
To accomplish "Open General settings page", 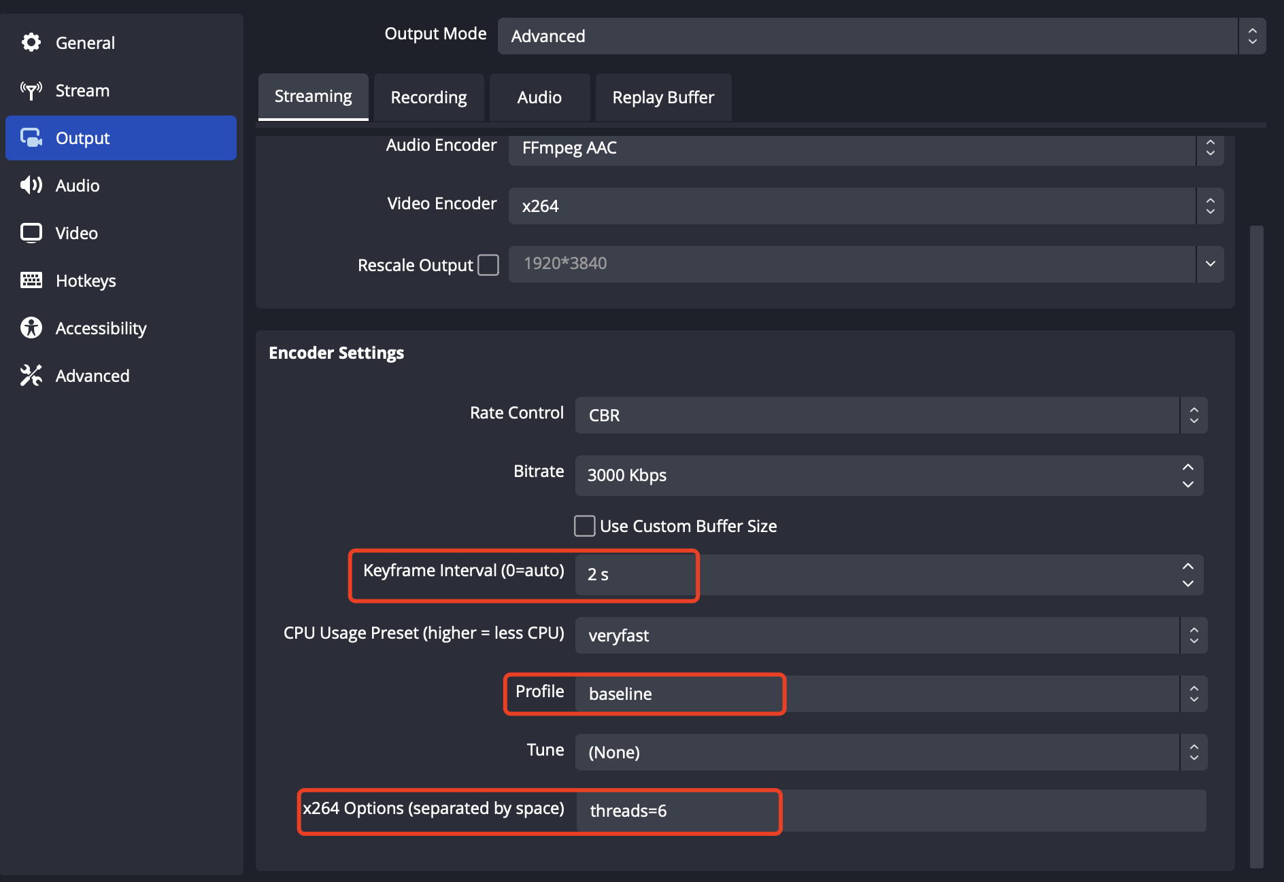I will pyautogui.click(x=121, y=43).
